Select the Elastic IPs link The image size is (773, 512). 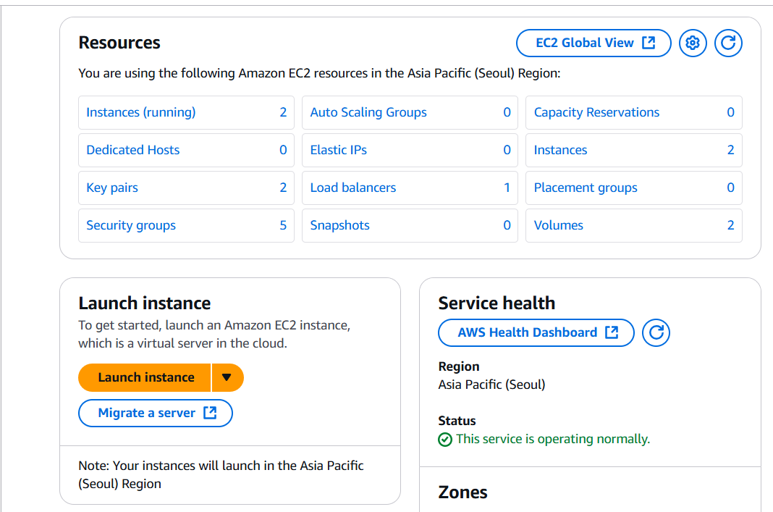coord(339,150)
